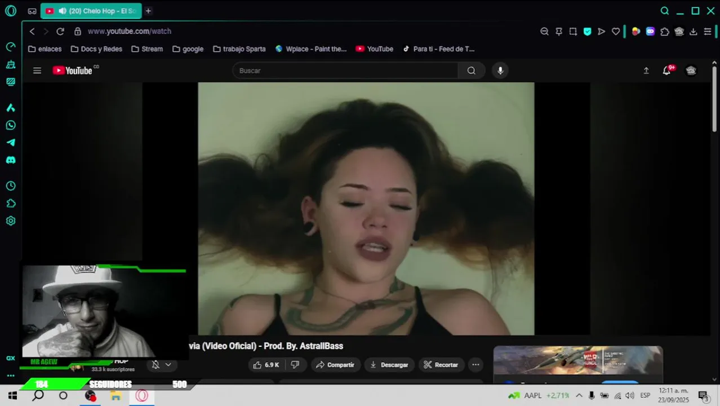Screen dimensions: 720x406
Task: Open Easy Setup sliders menu
Action: (708, 32)
